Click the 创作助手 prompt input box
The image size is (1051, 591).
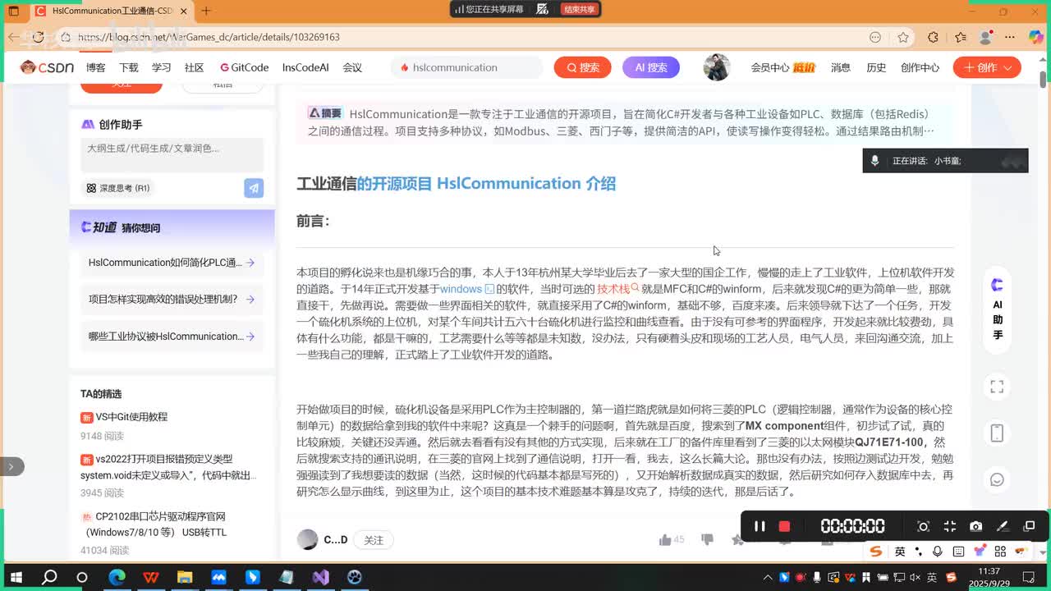(172, 154)
